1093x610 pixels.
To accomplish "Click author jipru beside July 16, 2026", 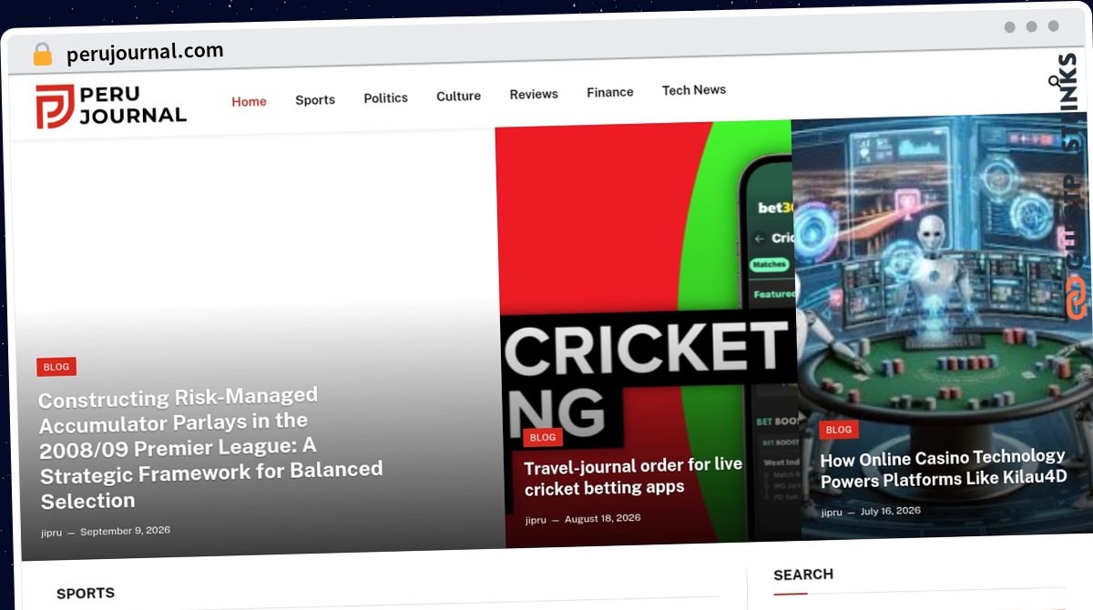I will pyautogui.click(x=832, y=513).
